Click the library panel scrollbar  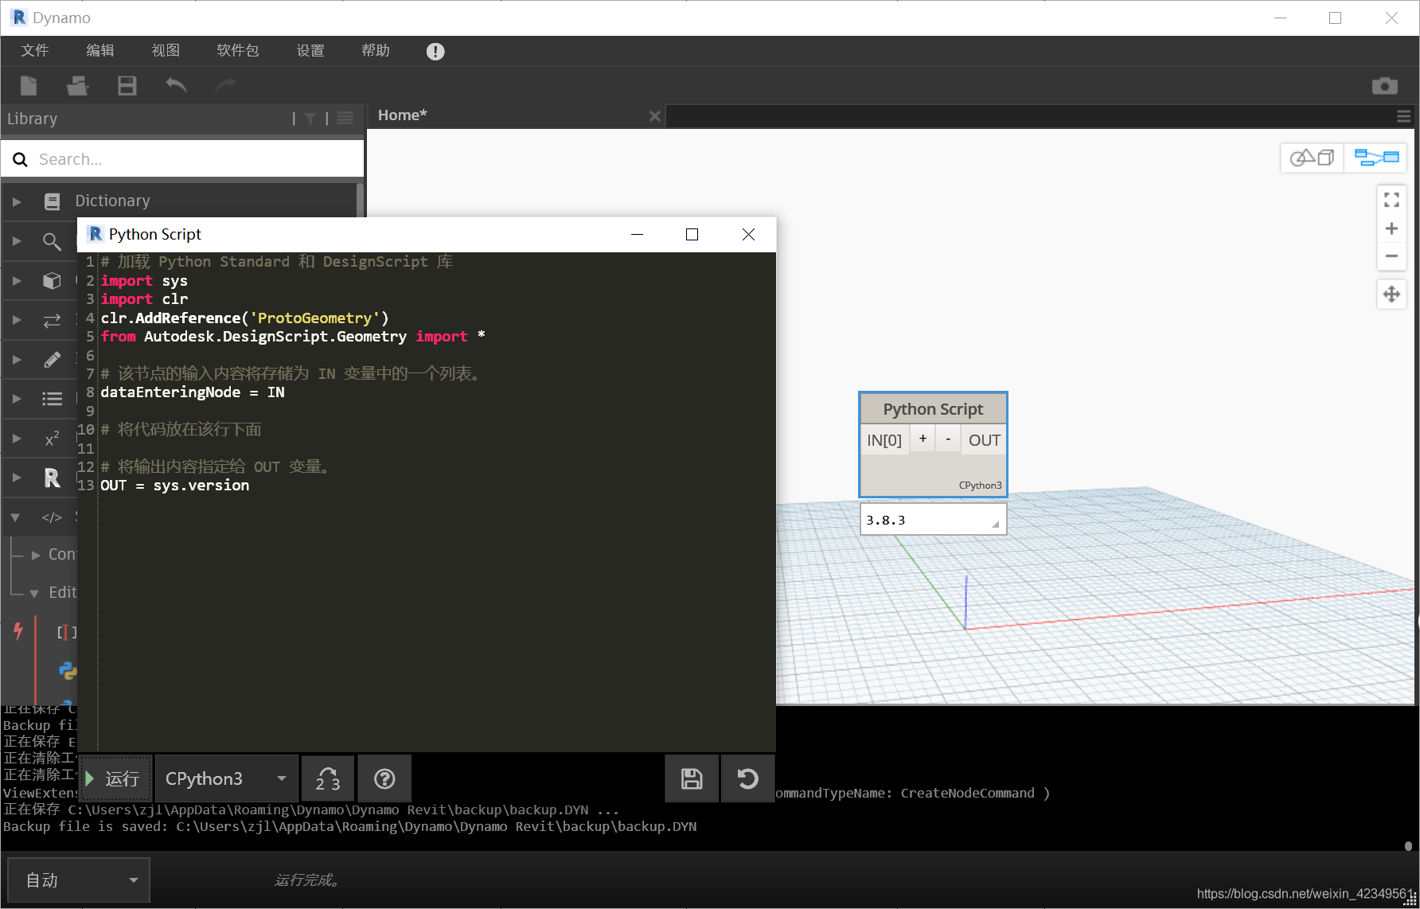click(360, 201)
